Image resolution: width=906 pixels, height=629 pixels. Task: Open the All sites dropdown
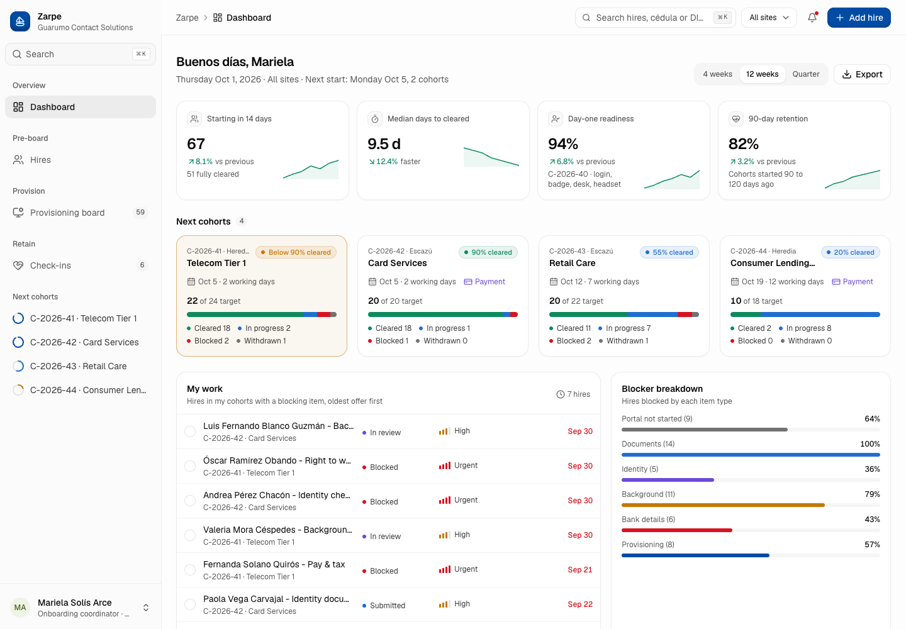(x=769, y=18)
